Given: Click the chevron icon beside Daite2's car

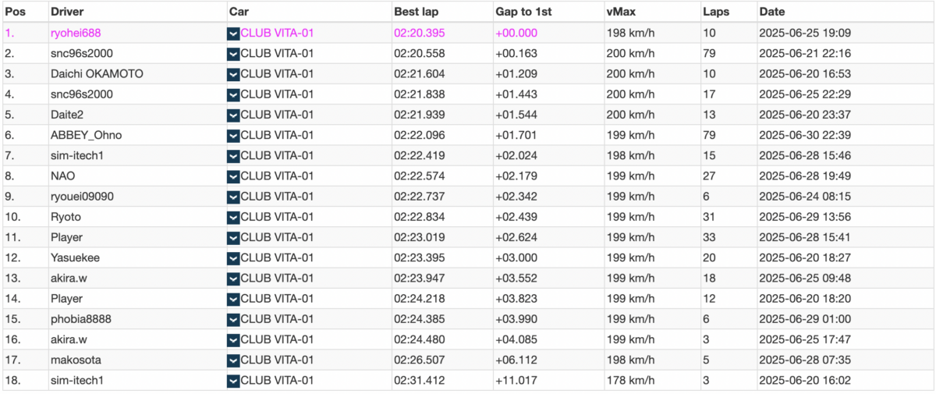Looking at the screenshot, I should (233, 115).
